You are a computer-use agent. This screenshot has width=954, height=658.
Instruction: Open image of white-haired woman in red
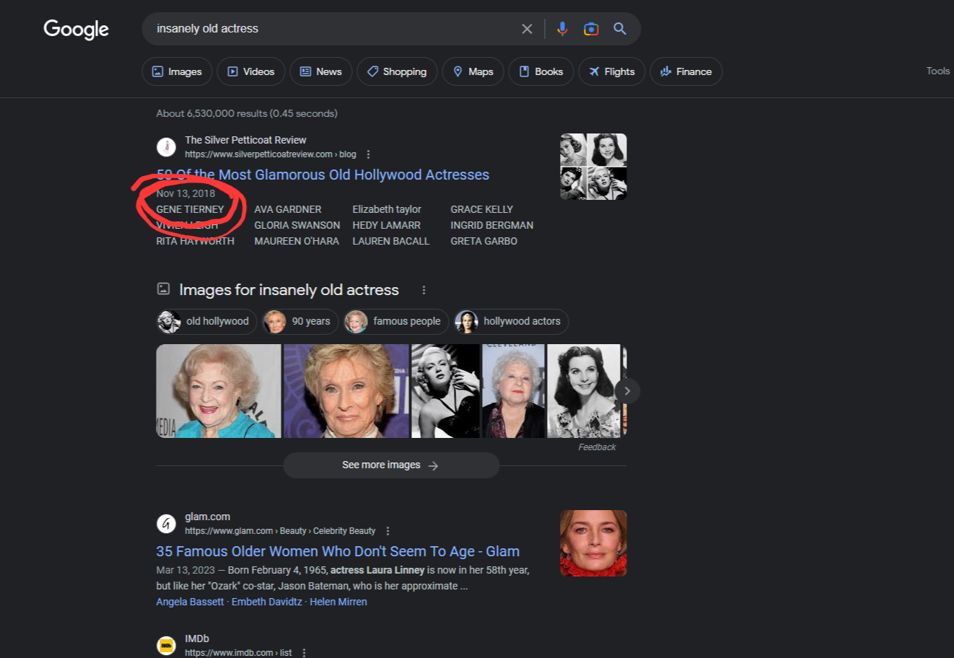pyautogui.click(x=514, y=391)
